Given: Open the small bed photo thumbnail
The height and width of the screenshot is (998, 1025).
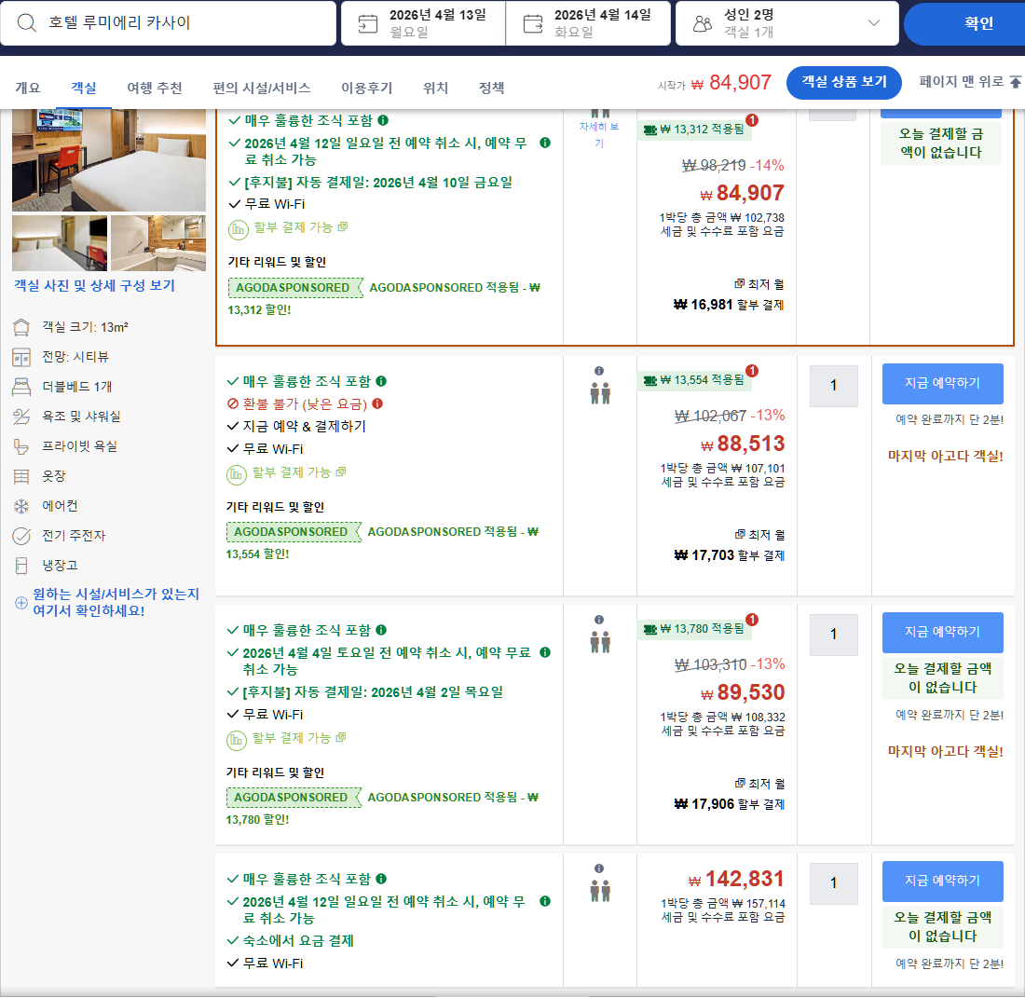Looking at the screenshot, I should tap(60, 243).
